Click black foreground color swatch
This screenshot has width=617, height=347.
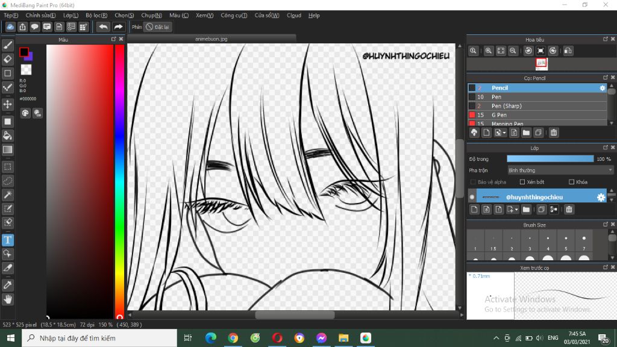(x=23, y=52)
